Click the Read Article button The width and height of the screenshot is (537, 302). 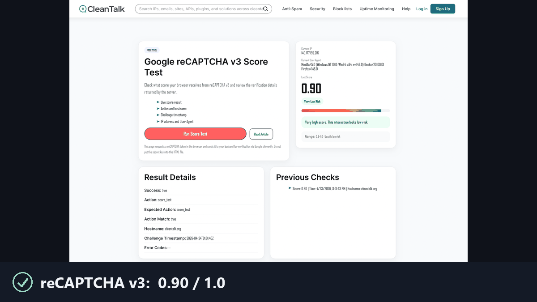[261, 134]
